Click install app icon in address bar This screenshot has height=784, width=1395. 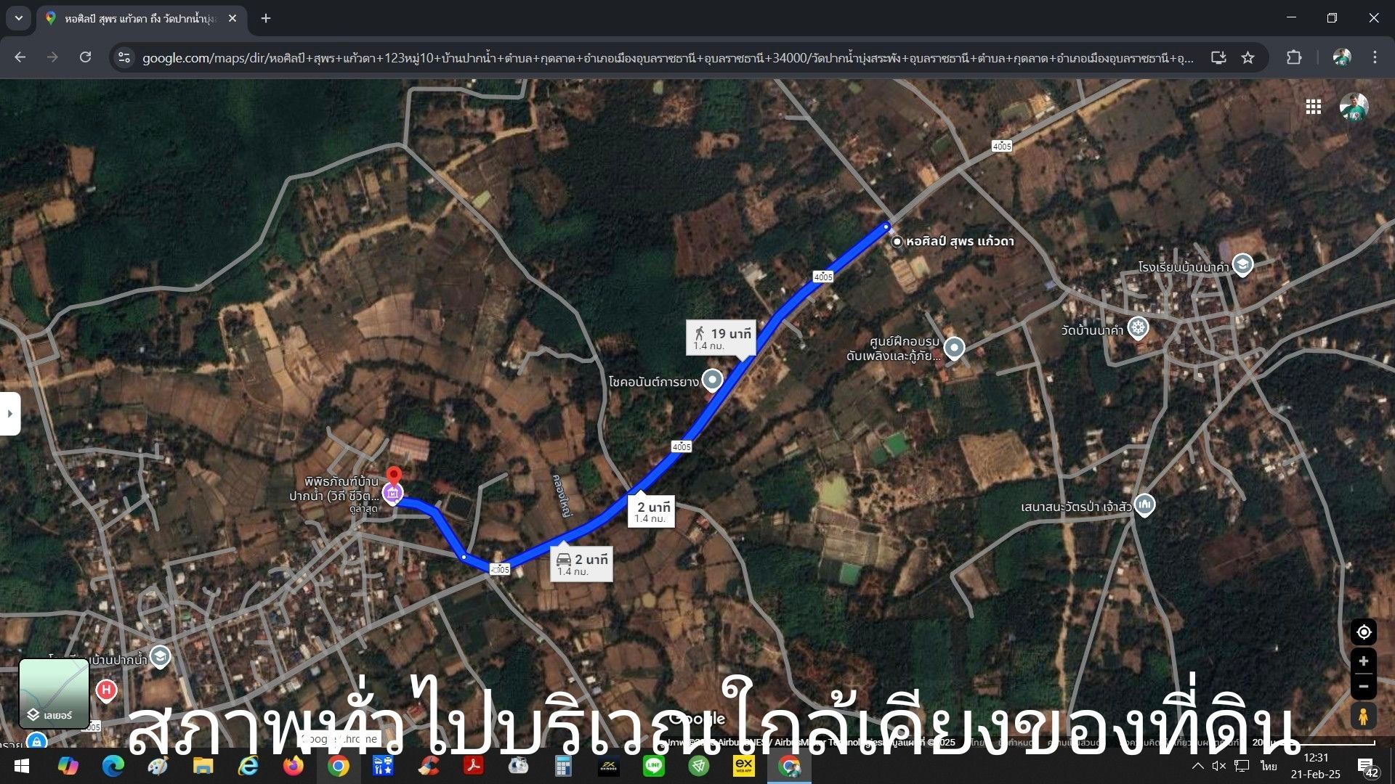[x=1218, y=57]
